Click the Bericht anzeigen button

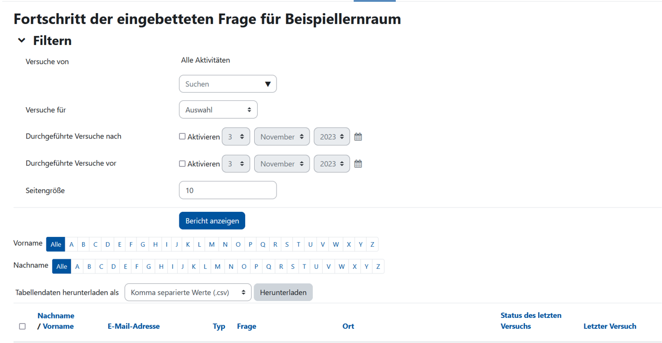[x=212, y=221]
